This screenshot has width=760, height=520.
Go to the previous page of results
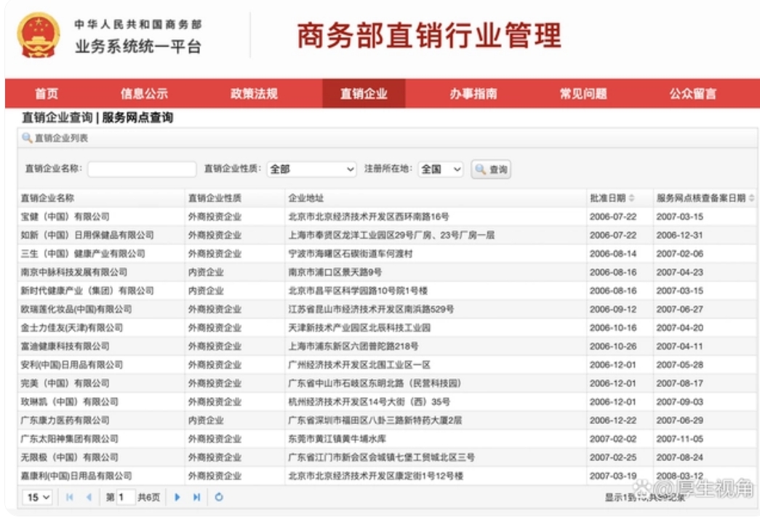[x=89, y=497]
